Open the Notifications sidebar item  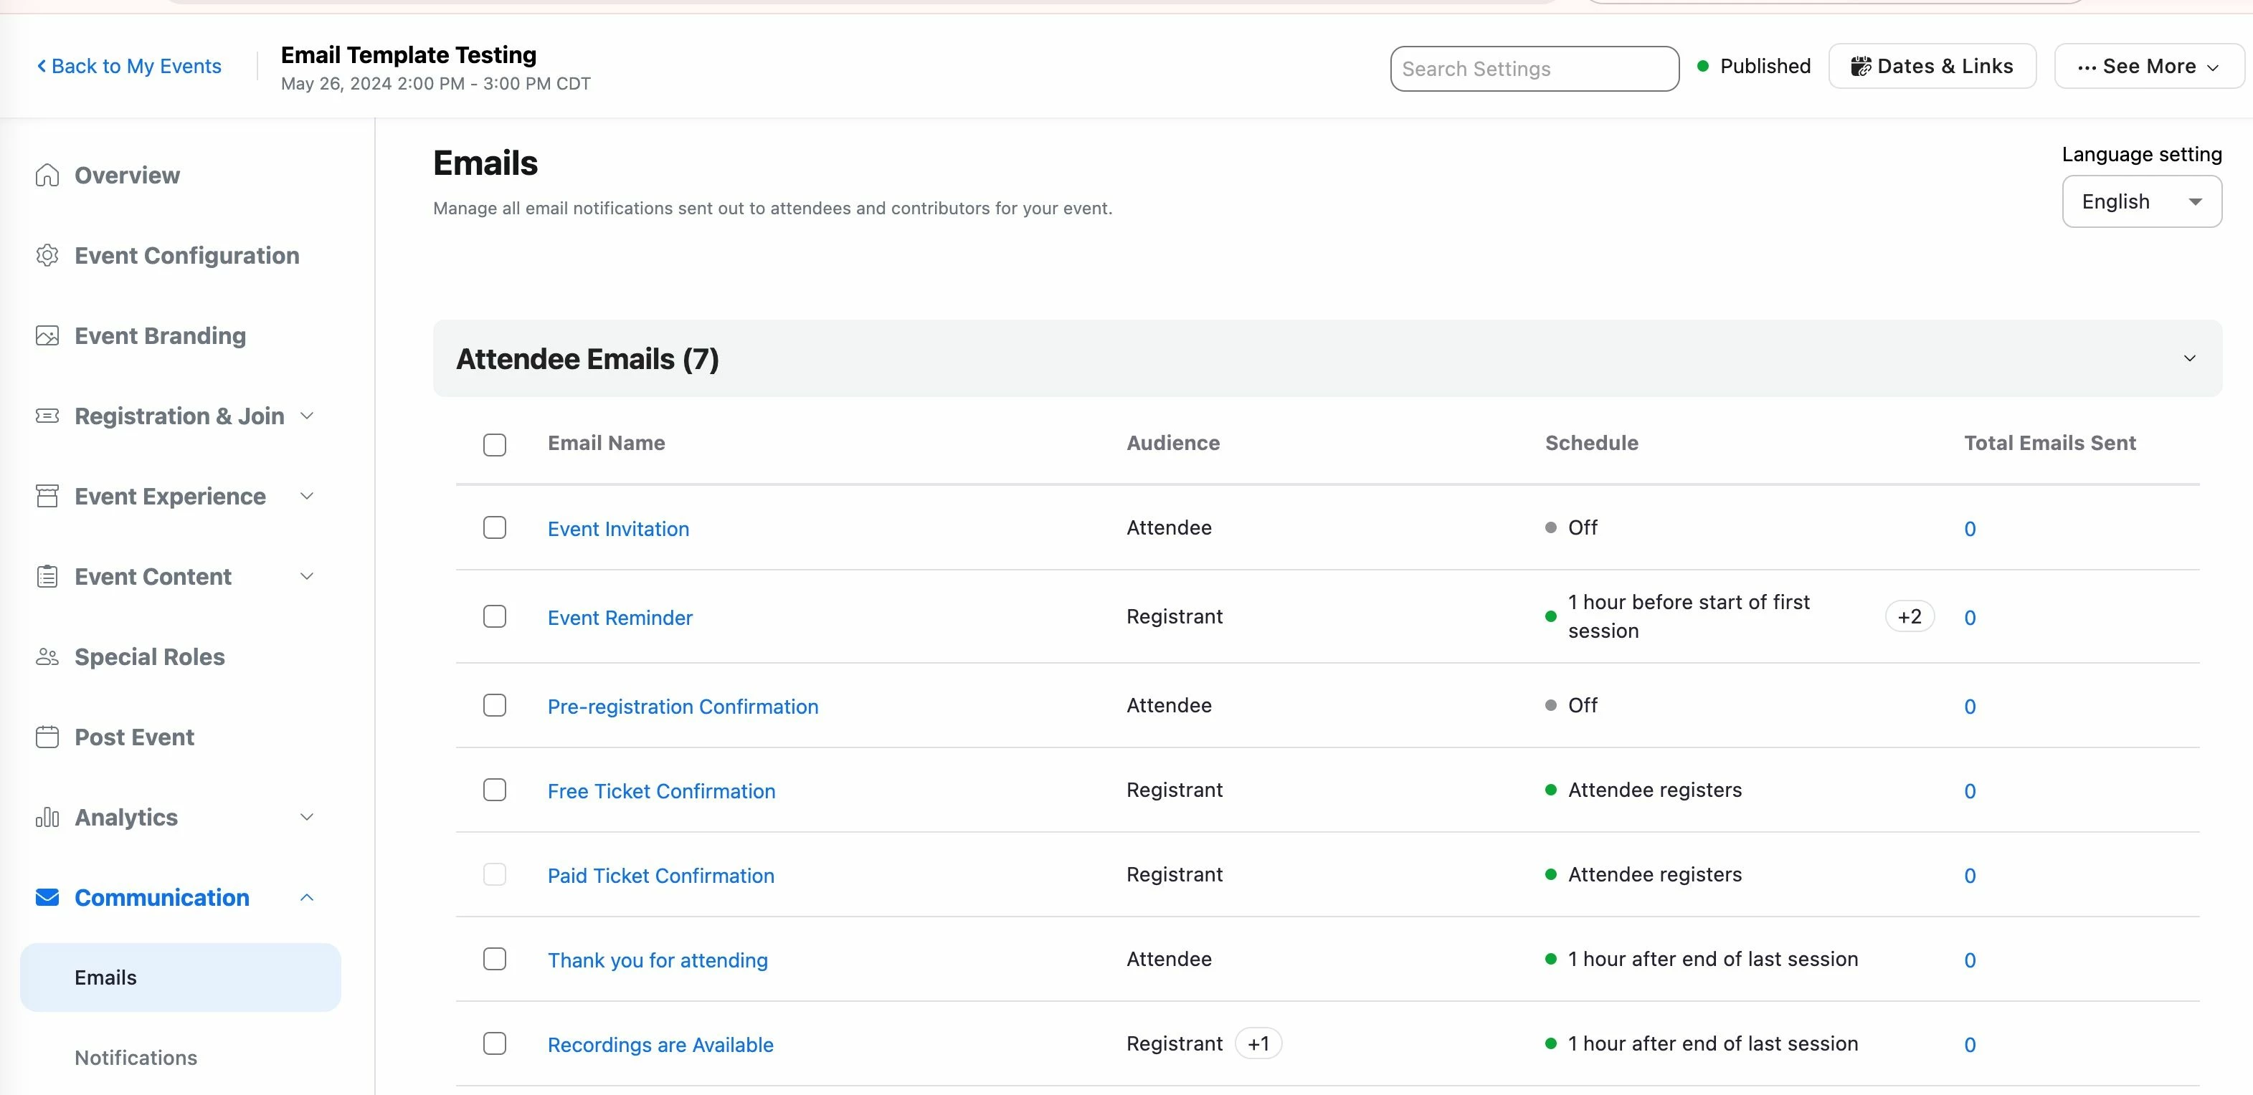pyautogui.click(x=136, y=1058)
